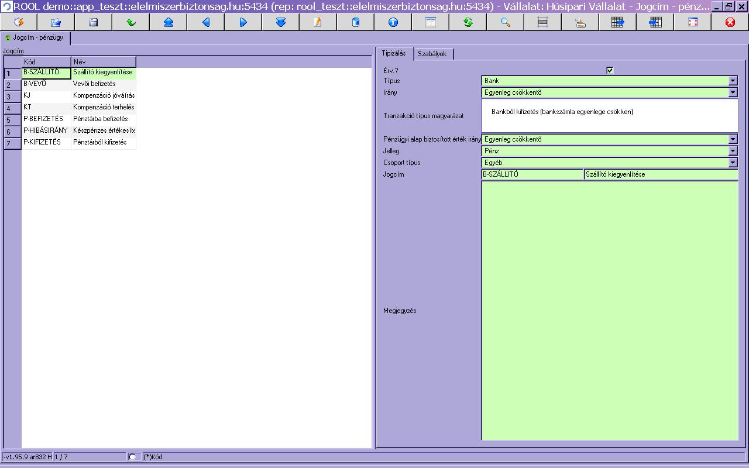Image resolution: width=749 pixels, height=468 pixels.
Task: Go to next record with right arrow
Action: pyautogui.click(x=243, y=22)
